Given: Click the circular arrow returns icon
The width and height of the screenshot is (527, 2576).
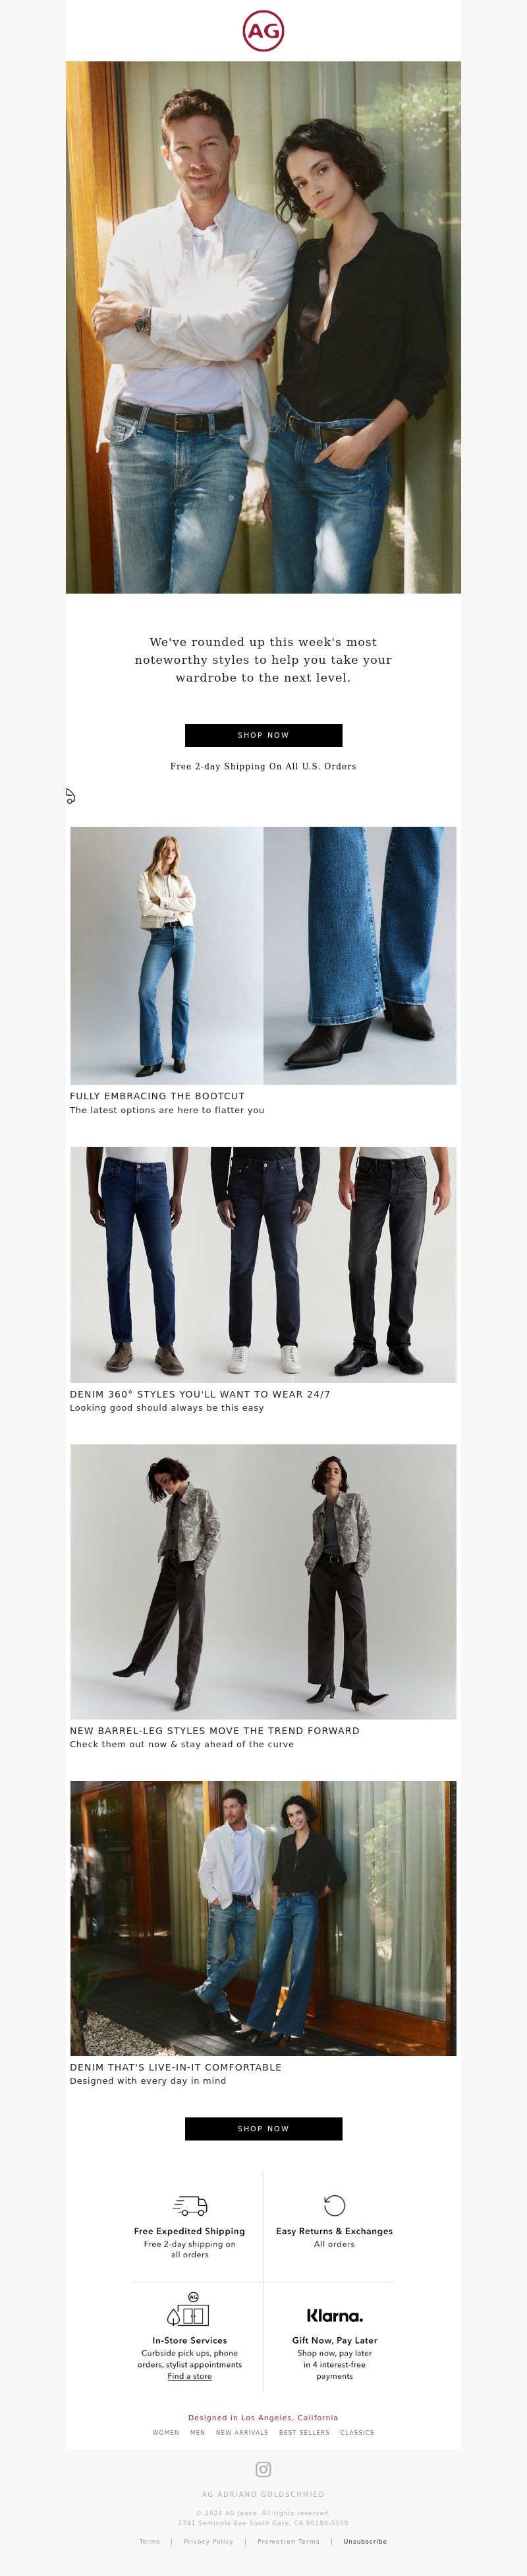Looking at the screenshot, I should [335, 2205].
